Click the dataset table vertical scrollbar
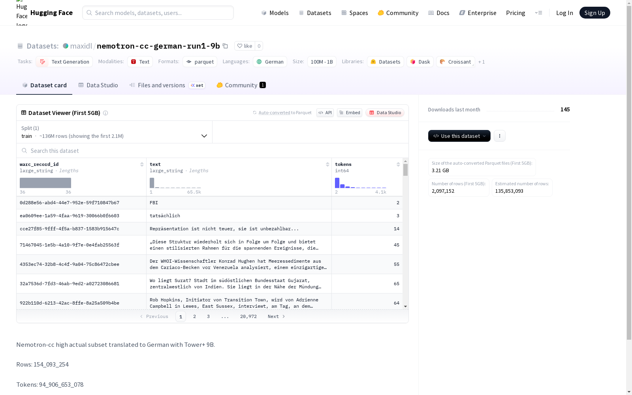 tap(405, 170)
